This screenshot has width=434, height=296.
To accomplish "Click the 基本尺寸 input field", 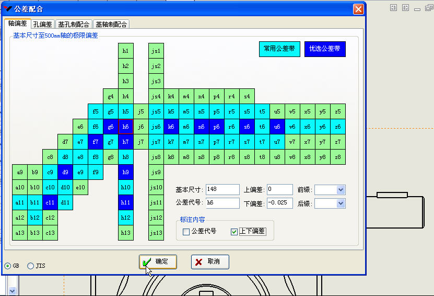I will (x=222, y=190).
